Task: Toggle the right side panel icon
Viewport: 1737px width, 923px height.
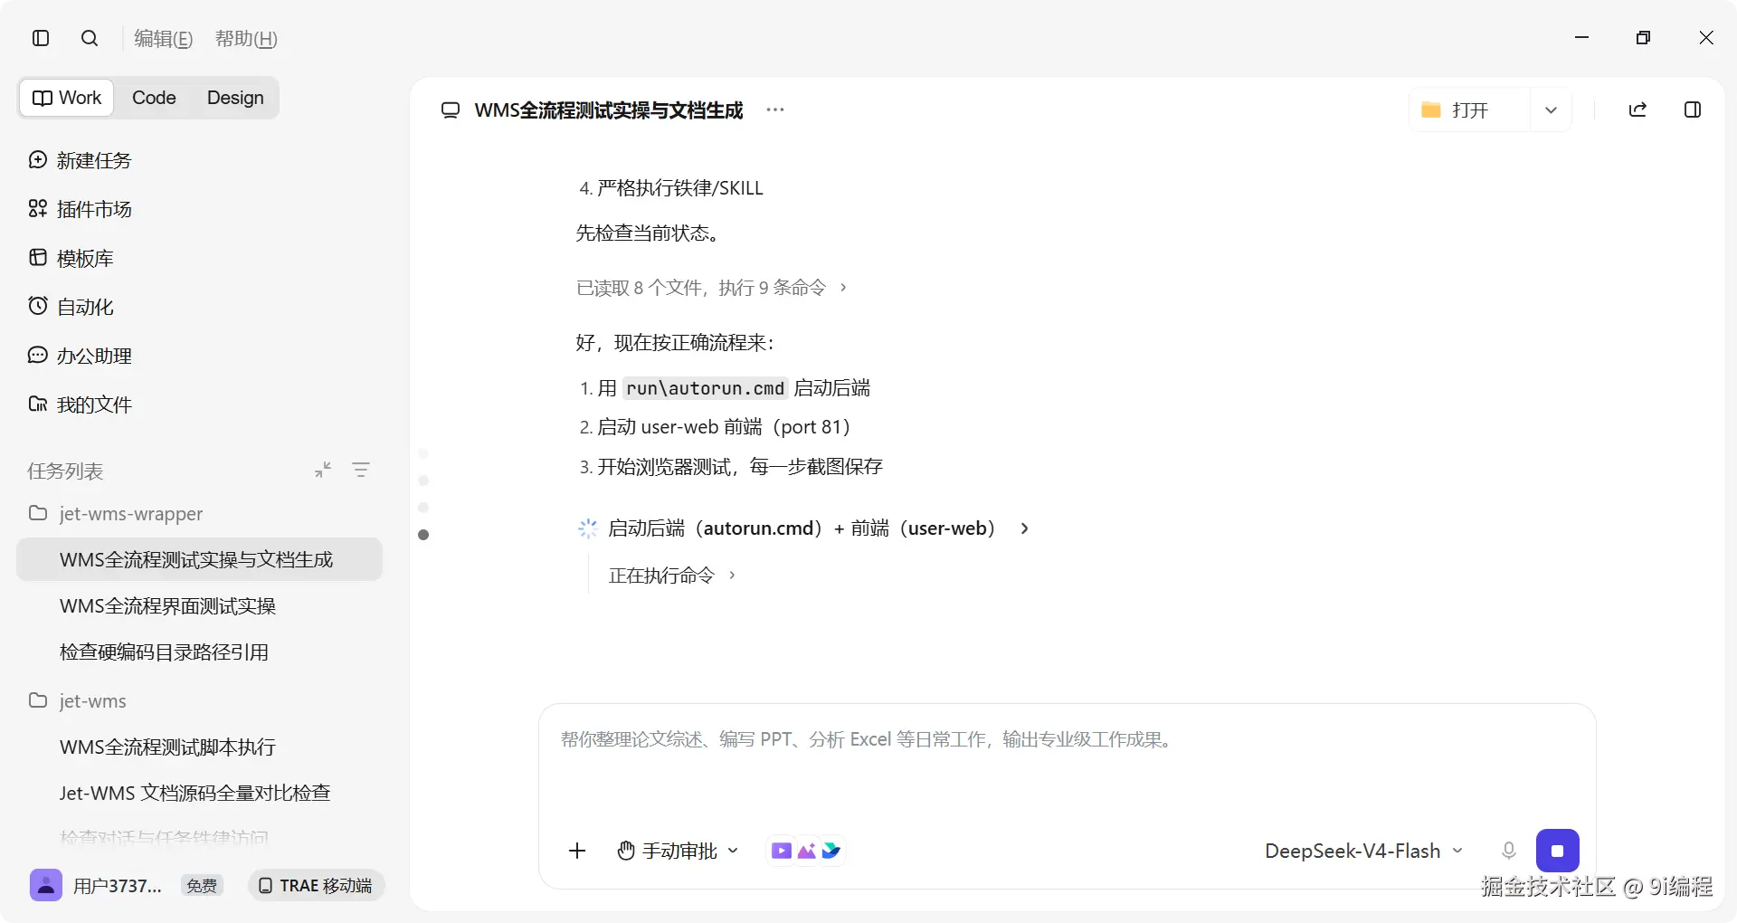Action: tap(1693, 109)
